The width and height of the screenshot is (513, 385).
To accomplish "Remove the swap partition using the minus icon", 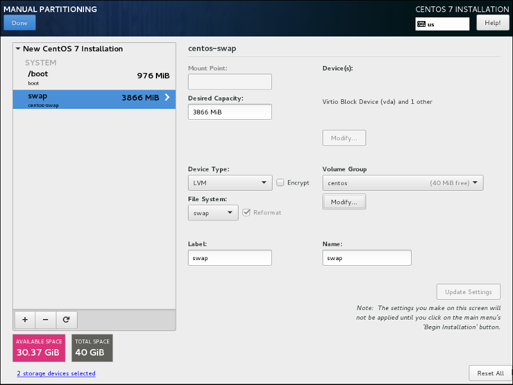I will 45,320.
